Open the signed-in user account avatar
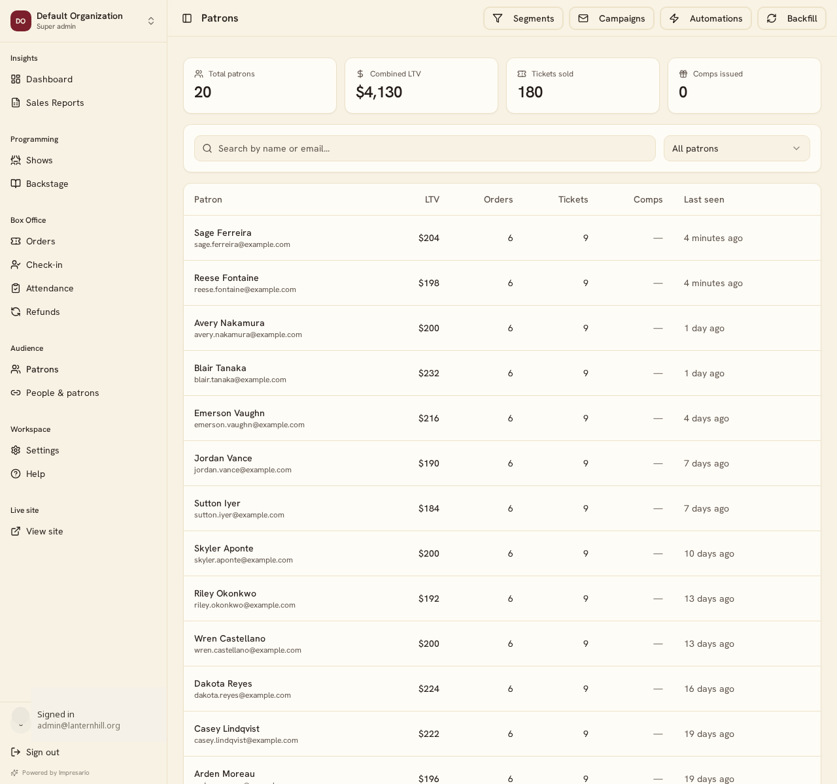 pyautogui.click(x=21, y=720)
